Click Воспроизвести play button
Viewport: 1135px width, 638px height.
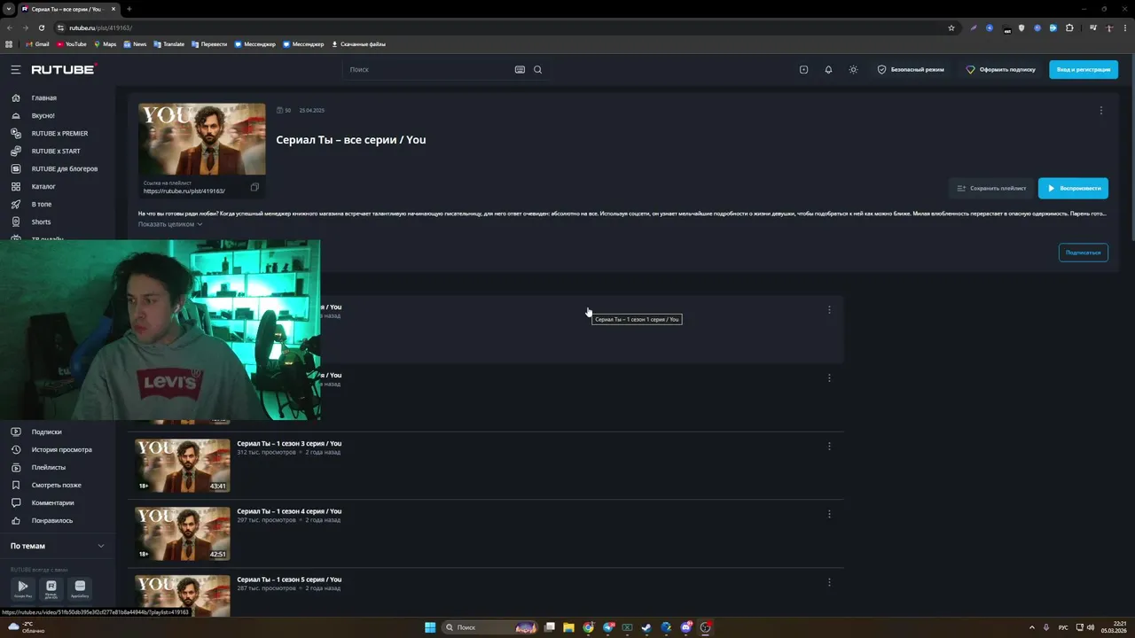1073,188
